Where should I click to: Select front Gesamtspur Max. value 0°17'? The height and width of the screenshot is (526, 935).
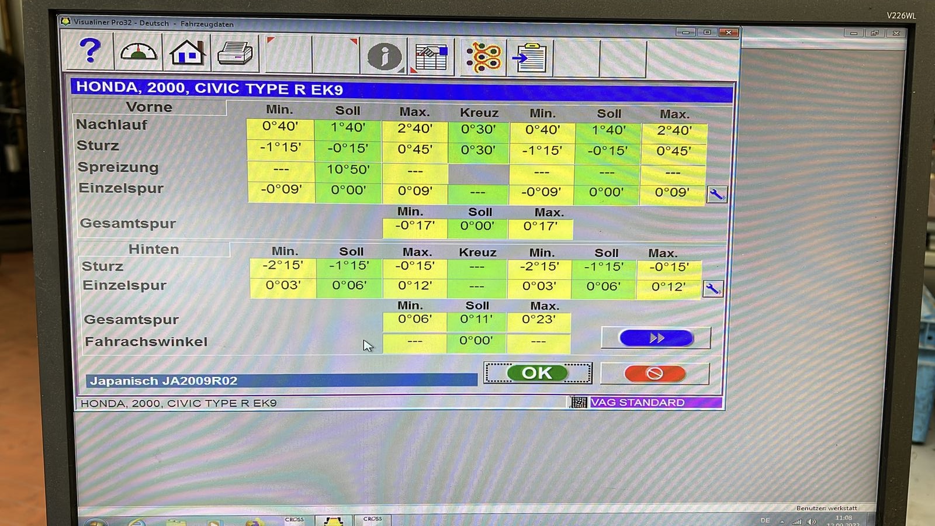541,226
